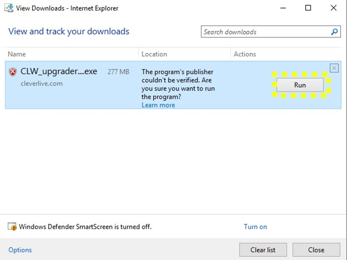Screen dimensions: 347x260
Task: Click the Location column header
Action: pos(154,54)
